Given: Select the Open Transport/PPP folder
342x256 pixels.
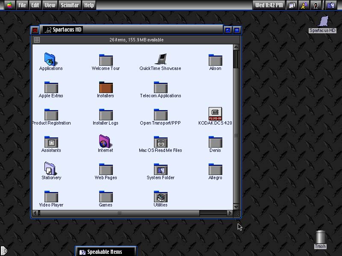Looking at the screenshot, I should 161,114.
